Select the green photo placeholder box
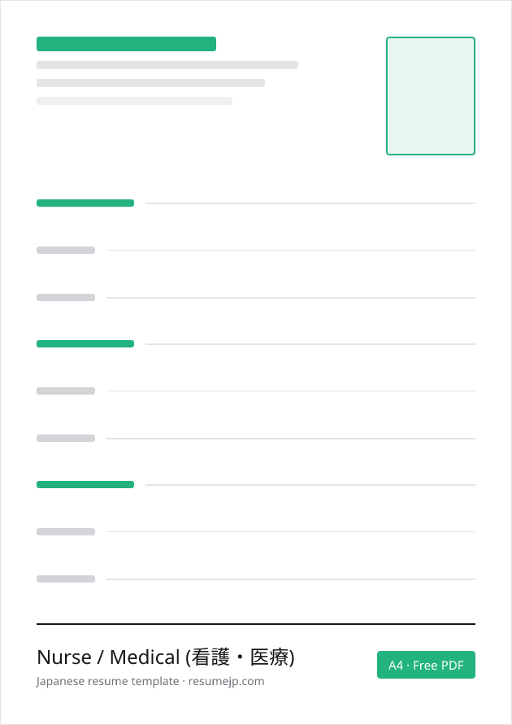This screenshot has width=512, height=725. 431,96
